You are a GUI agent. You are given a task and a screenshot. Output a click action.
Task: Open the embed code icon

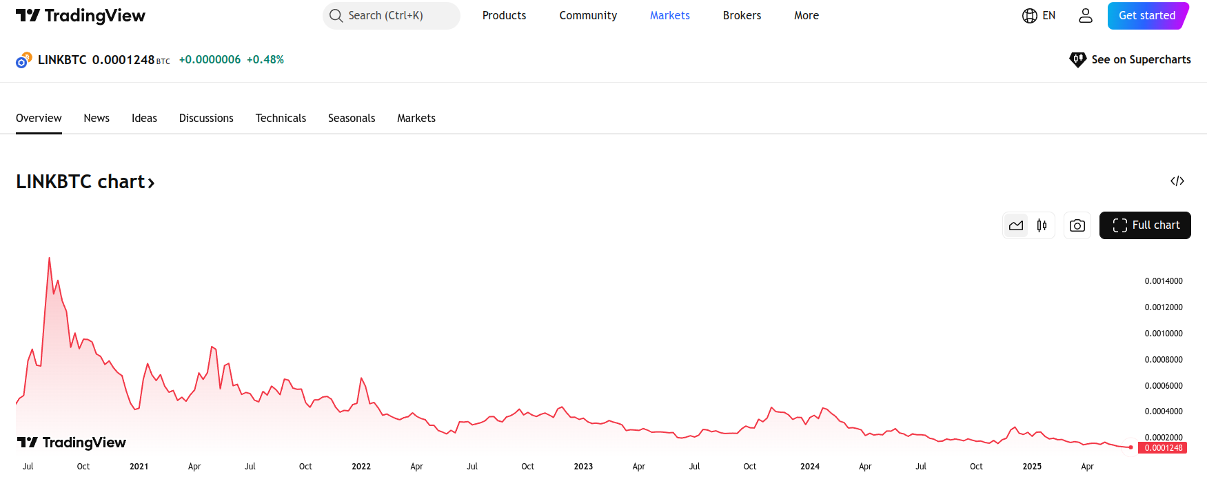point(1177,181)
